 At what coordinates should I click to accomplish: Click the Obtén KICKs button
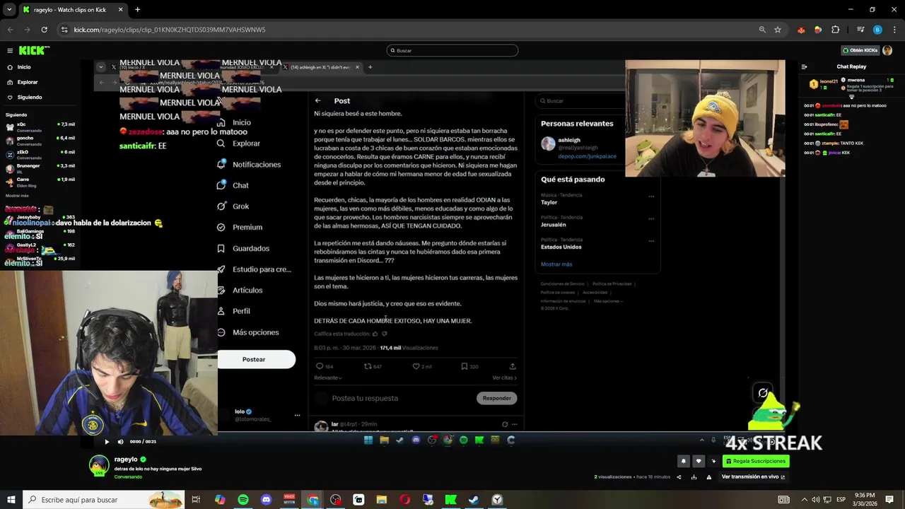860,50
